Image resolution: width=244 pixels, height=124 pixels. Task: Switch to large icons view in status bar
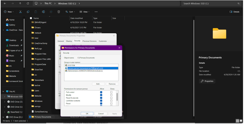(x=241, y=121)
